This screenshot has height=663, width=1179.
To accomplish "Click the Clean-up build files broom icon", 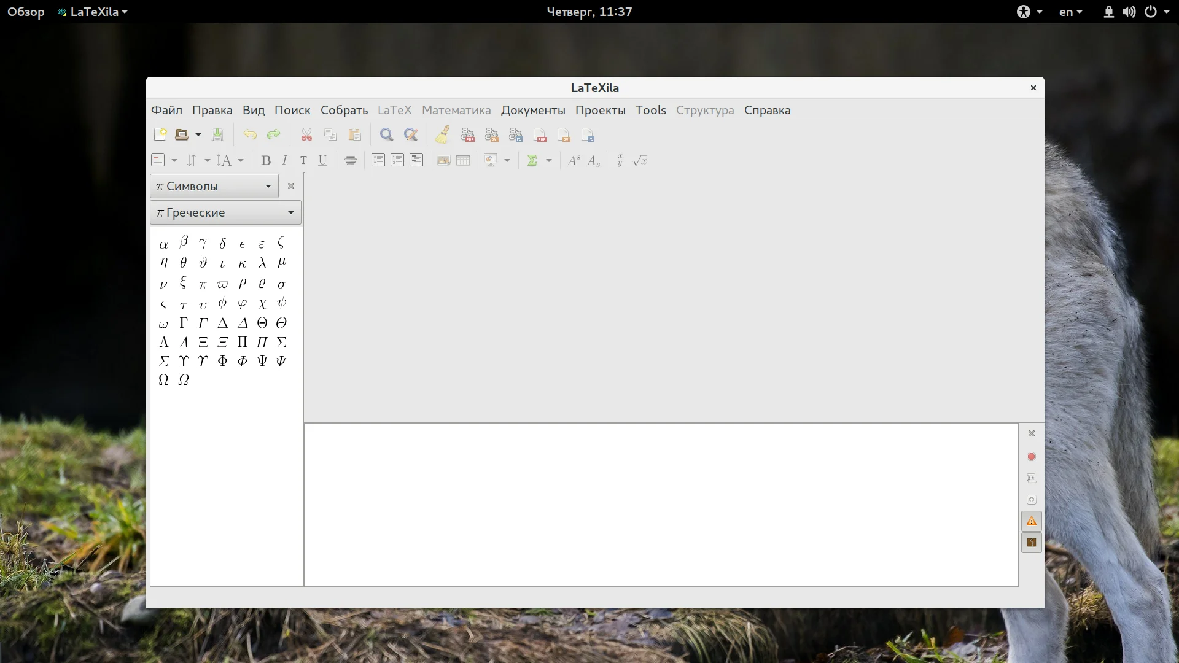I will (x=442, y=135).
